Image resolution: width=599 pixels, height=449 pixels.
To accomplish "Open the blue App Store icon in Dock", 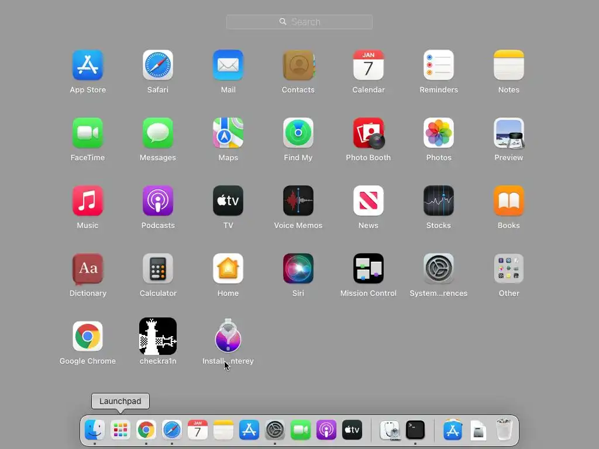I will click(249, 430).
